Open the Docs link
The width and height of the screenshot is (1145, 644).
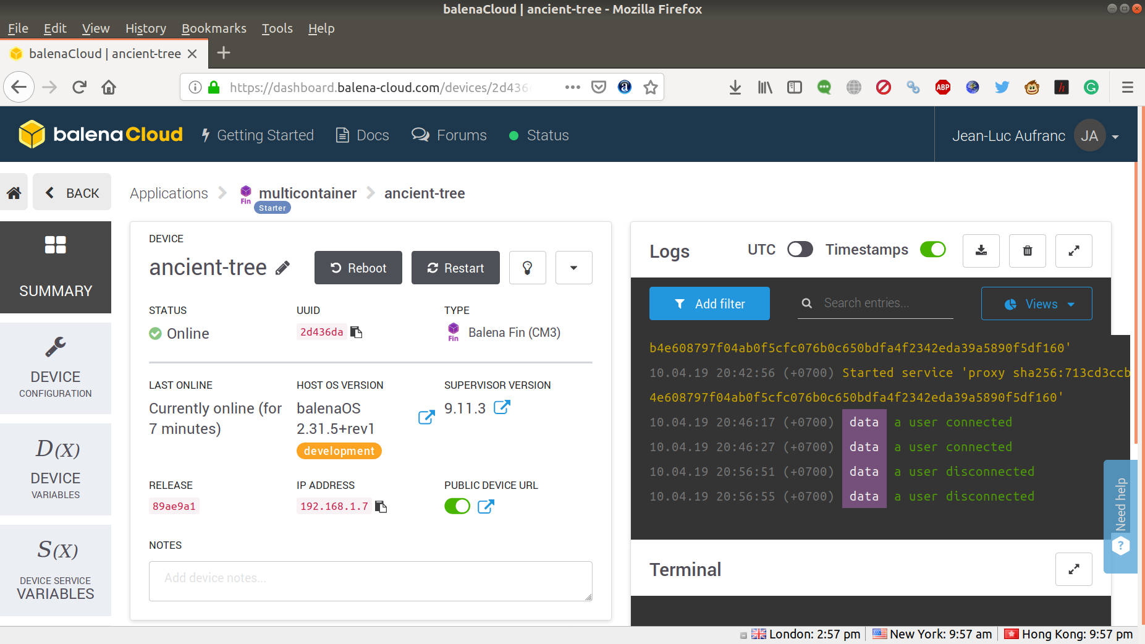tap(362, 135)
